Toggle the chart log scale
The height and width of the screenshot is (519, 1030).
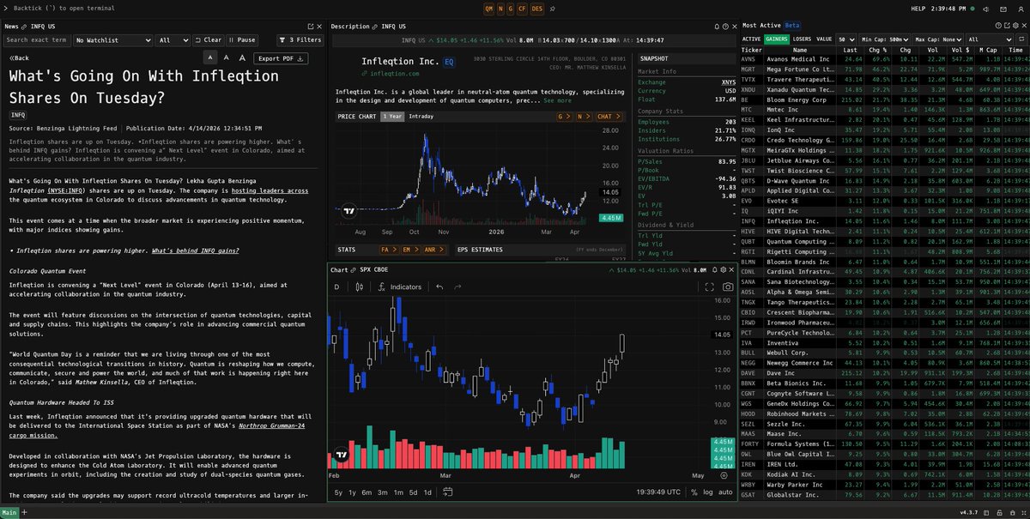708,492
